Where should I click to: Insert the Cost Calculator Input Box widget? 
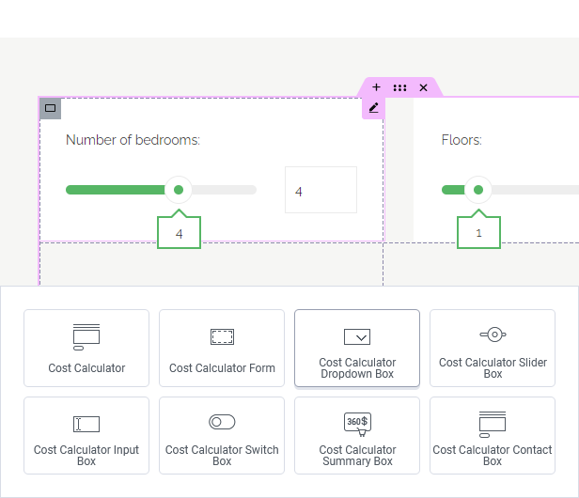coord(86,435)
